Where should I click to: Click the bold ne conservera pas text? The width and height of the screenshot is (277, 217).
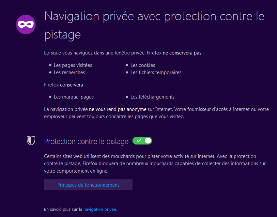click(182, 53)
